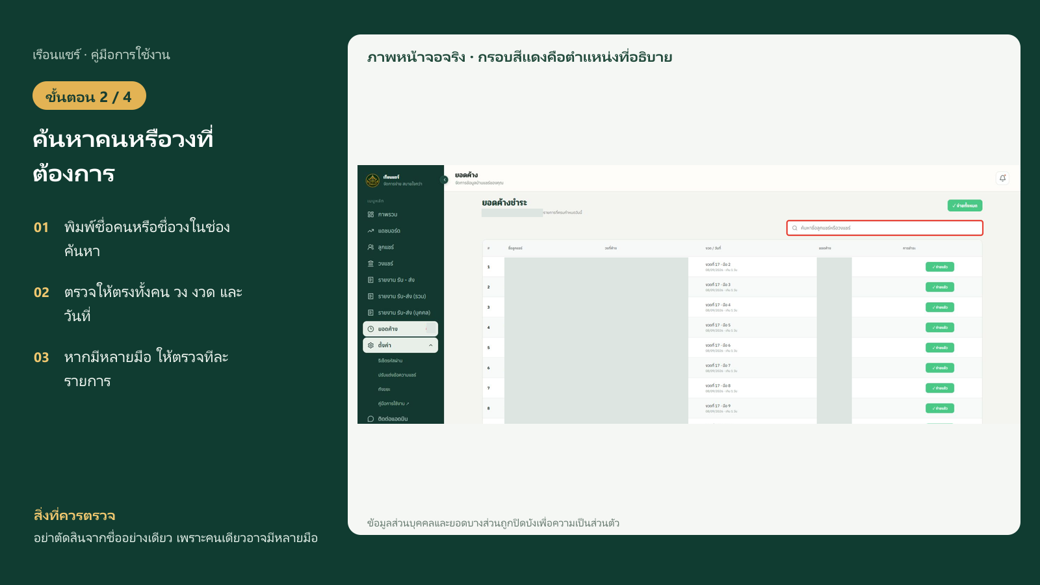Click the ลูกแชร์ people icon

(x=370, y=247)
